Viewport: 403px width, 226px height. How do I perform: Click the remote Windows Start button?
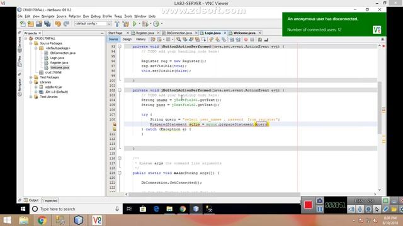23,209
